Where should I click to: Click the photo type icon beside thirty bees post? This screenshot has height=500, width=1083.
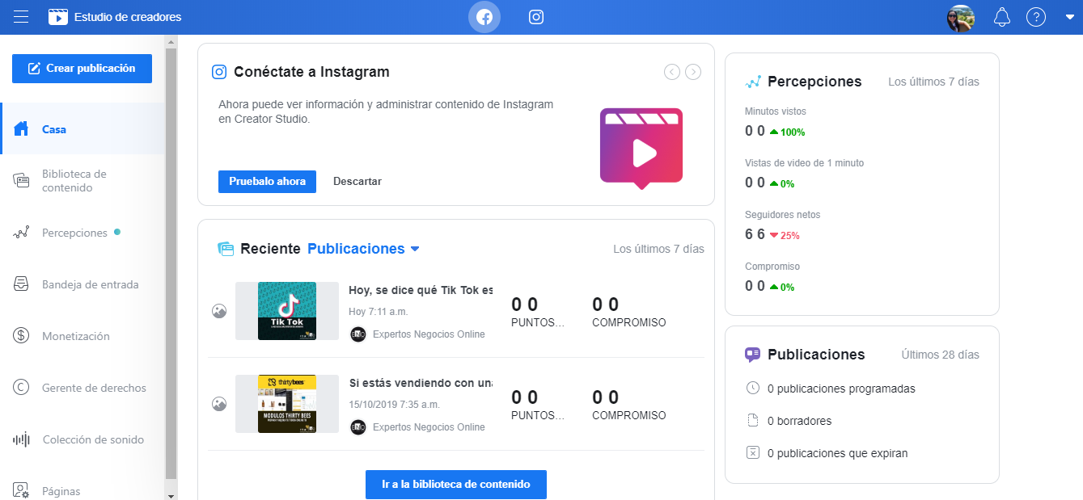coord(219,404)
